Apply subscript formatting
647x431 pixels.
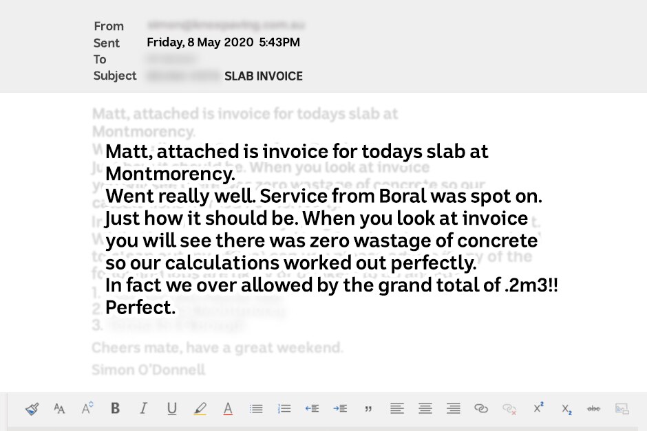(x=565, y=408)
